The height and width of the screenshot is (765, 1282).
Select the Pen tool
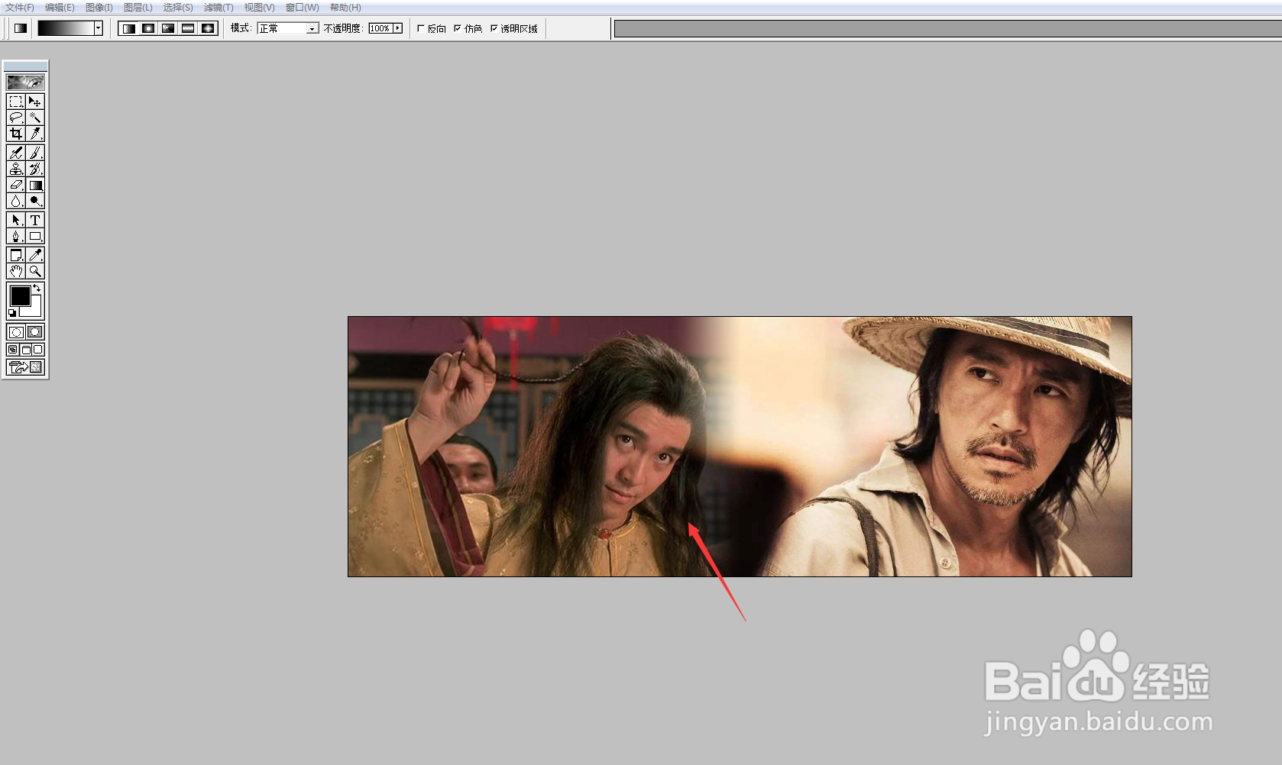pyautogui.click(x=16, y=236)
